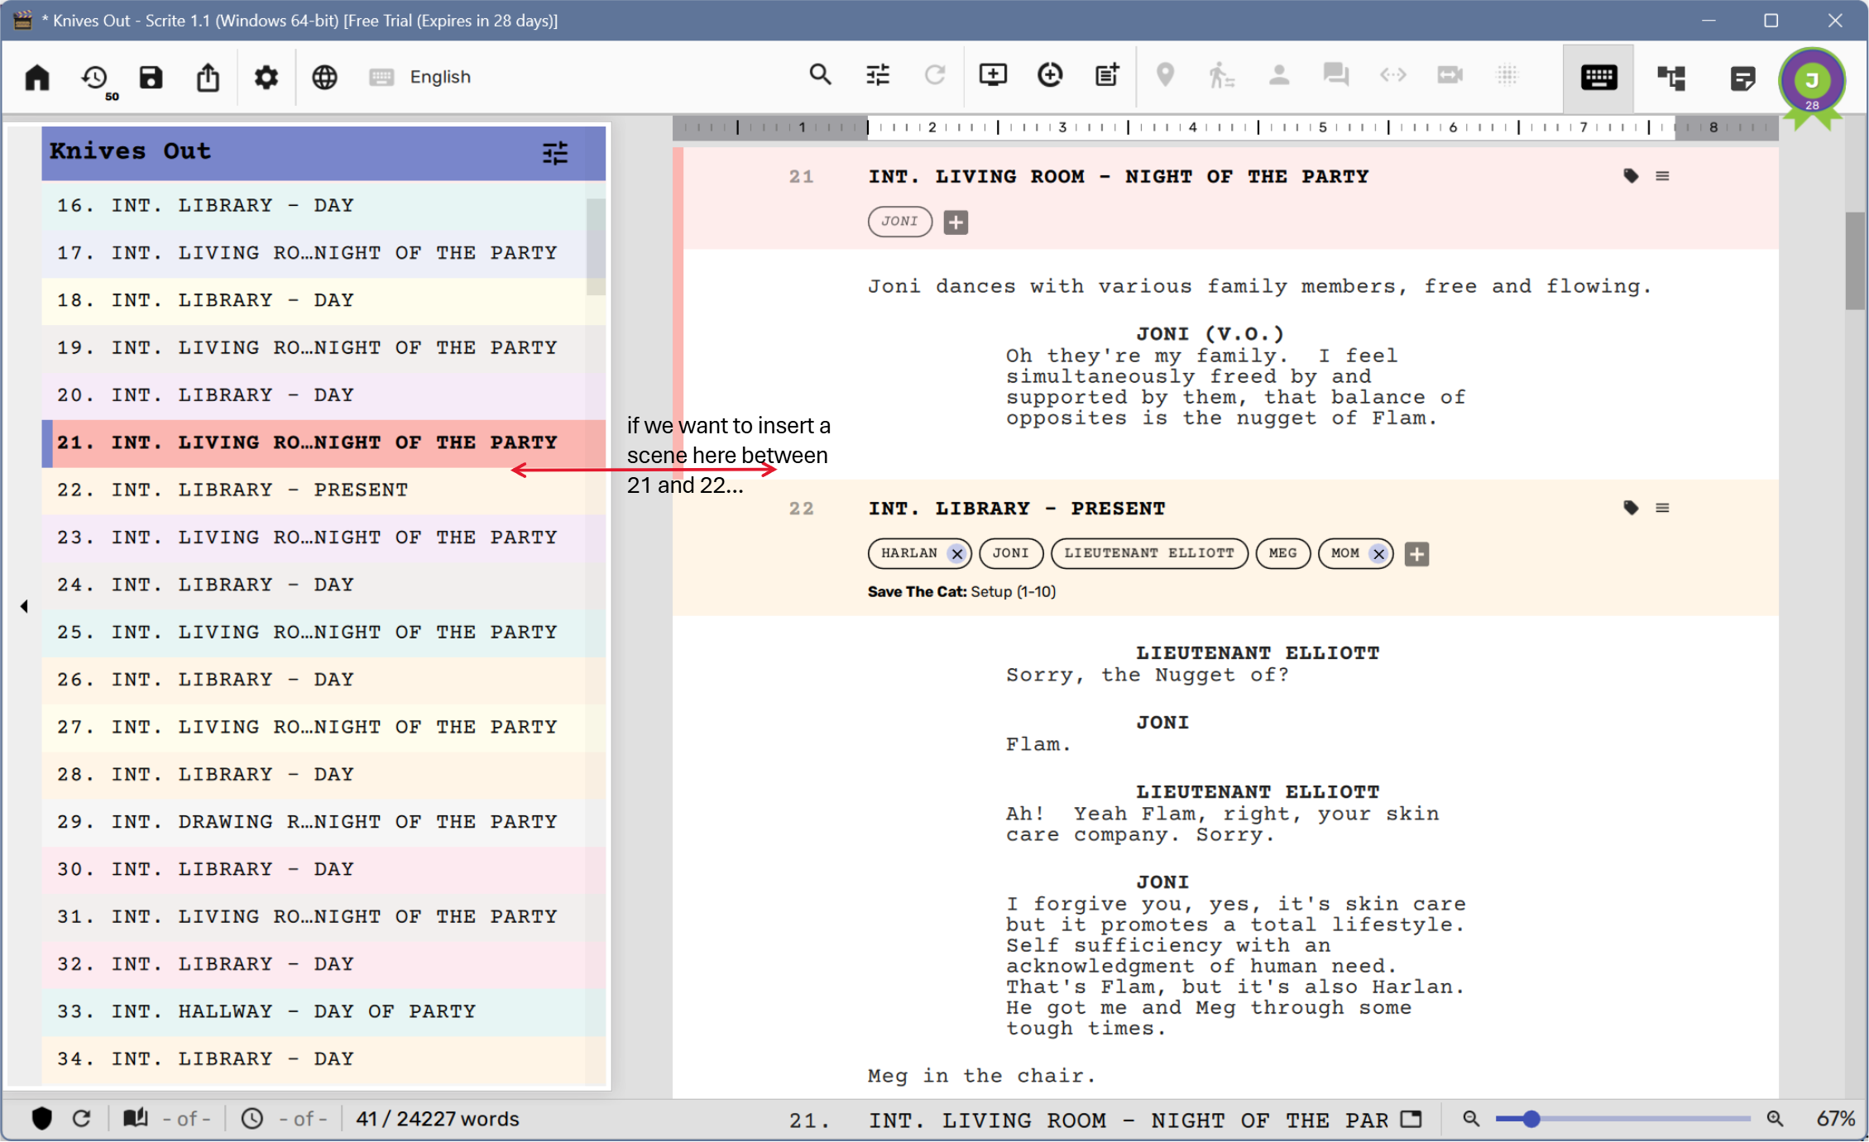This screenshot has height=1142, width=1869.
Task: Switch to Structure tab
Action: 1671,78
